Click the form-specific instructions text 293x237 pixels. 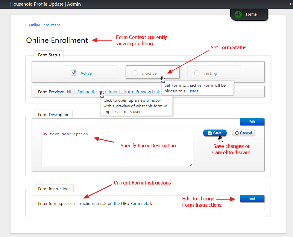click(95, 203)
